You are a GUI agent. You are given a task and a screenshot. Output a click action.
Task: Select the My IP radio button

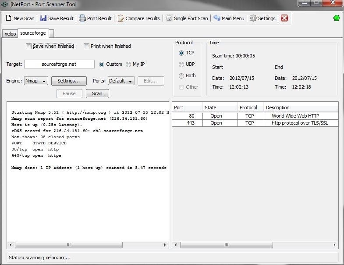click(x=128, y=64)
